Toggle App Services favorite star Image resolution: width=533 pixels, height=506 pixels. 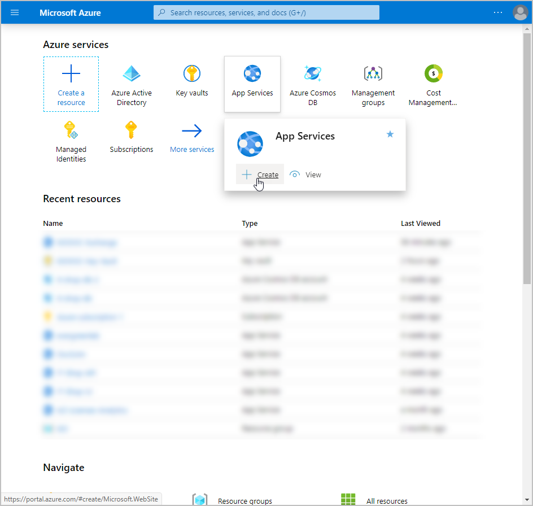(x=390, y=134)
